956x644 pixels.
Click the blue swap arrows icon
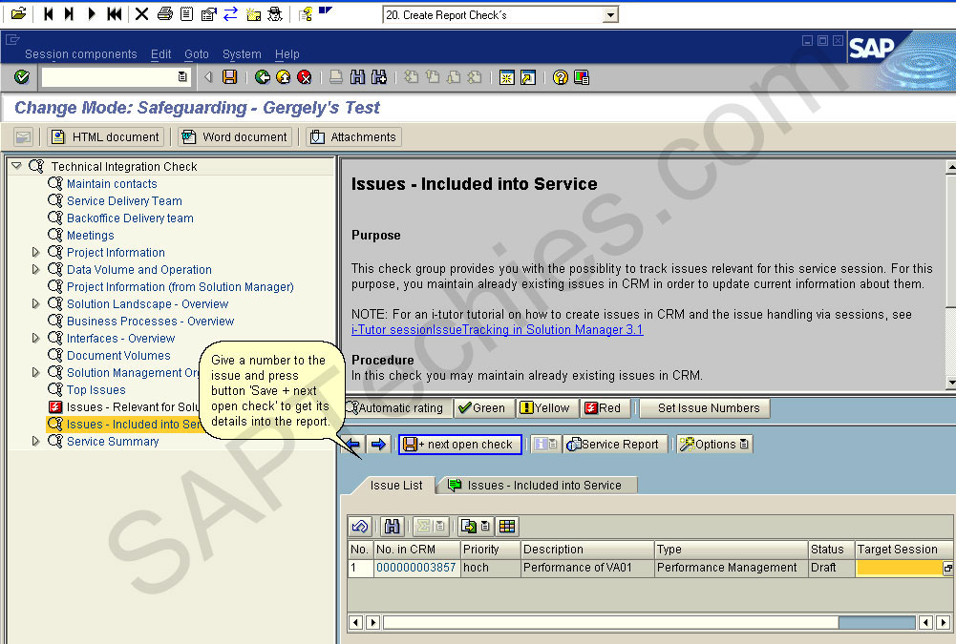click(230, 14)
